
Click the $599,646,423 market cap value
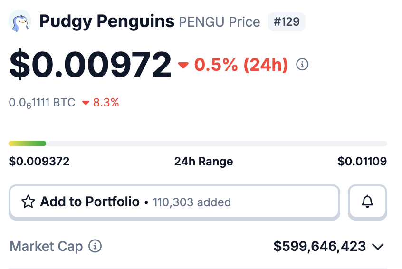(320, 246)
